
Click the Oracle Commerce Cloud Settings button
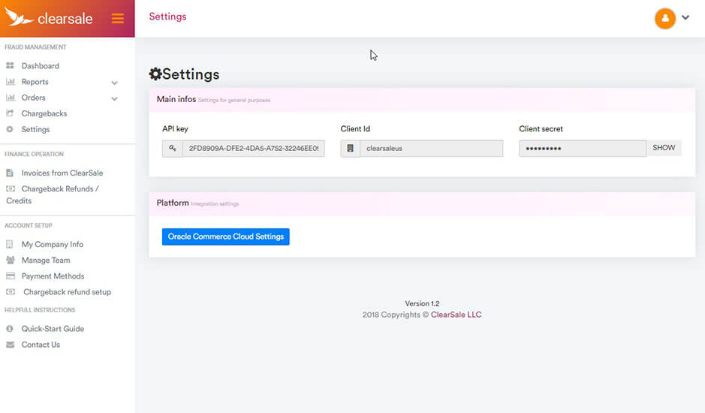226,237
